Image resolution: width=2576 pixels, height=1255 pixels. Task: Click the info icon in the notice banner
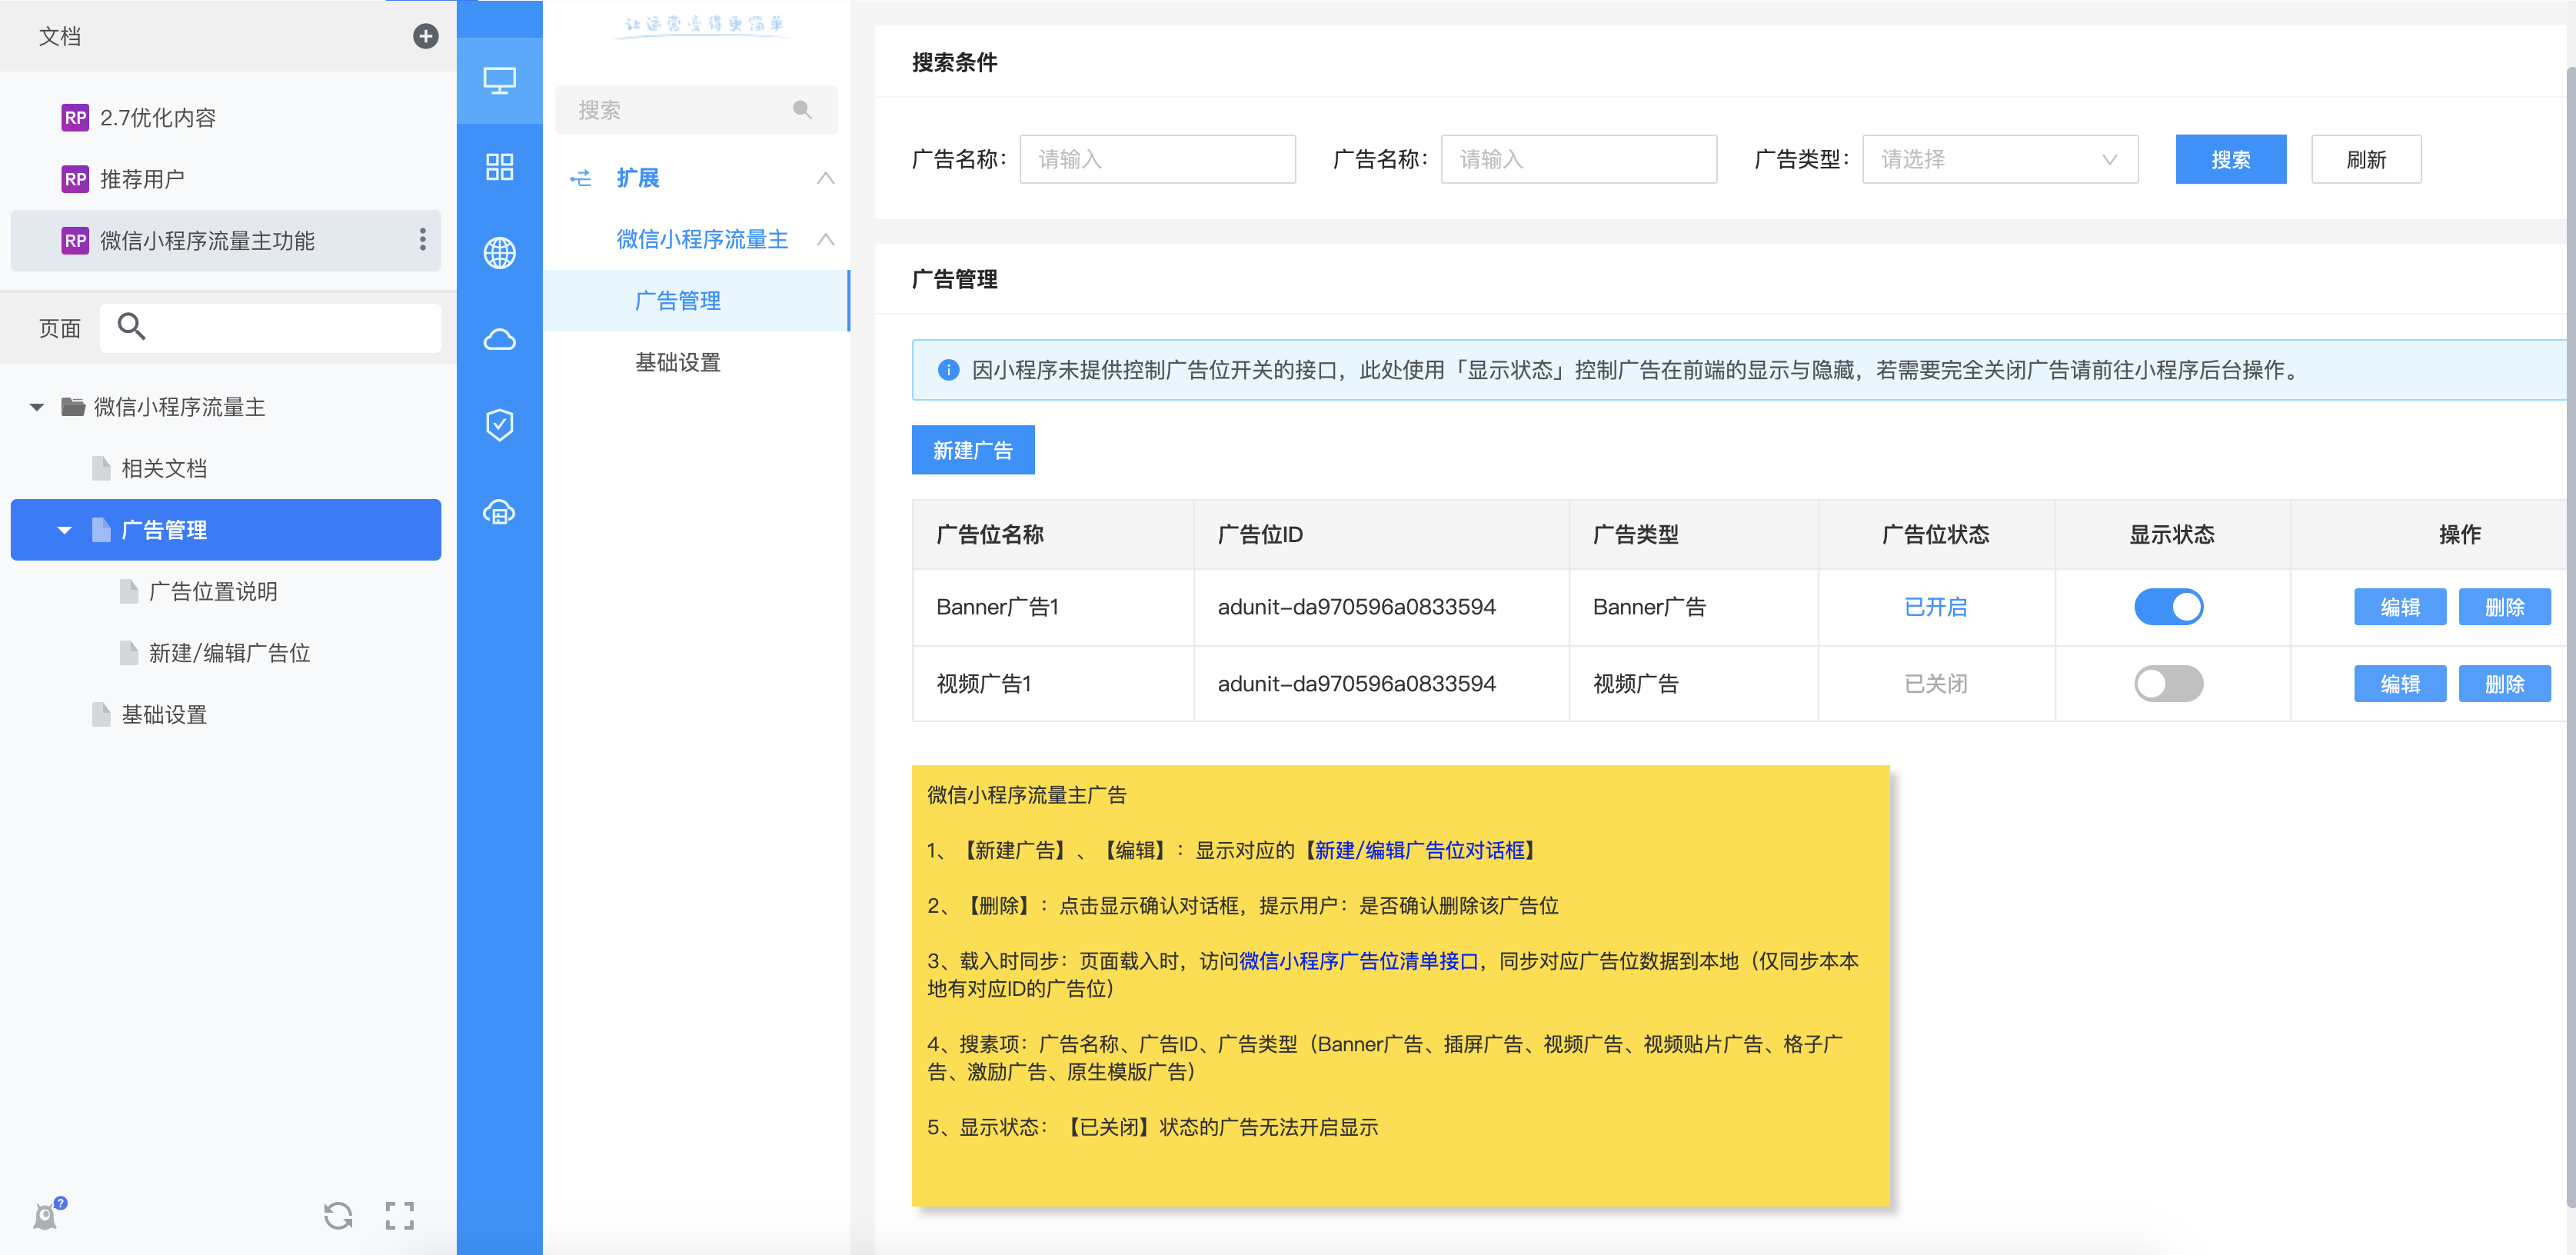tap(948, 370)
